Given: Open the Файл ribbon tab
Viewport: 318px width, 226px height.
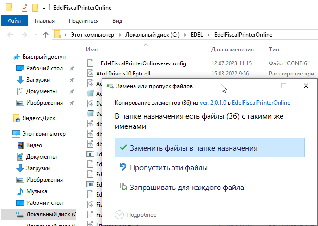Looking at the screenshot, I should click(14, 21).
